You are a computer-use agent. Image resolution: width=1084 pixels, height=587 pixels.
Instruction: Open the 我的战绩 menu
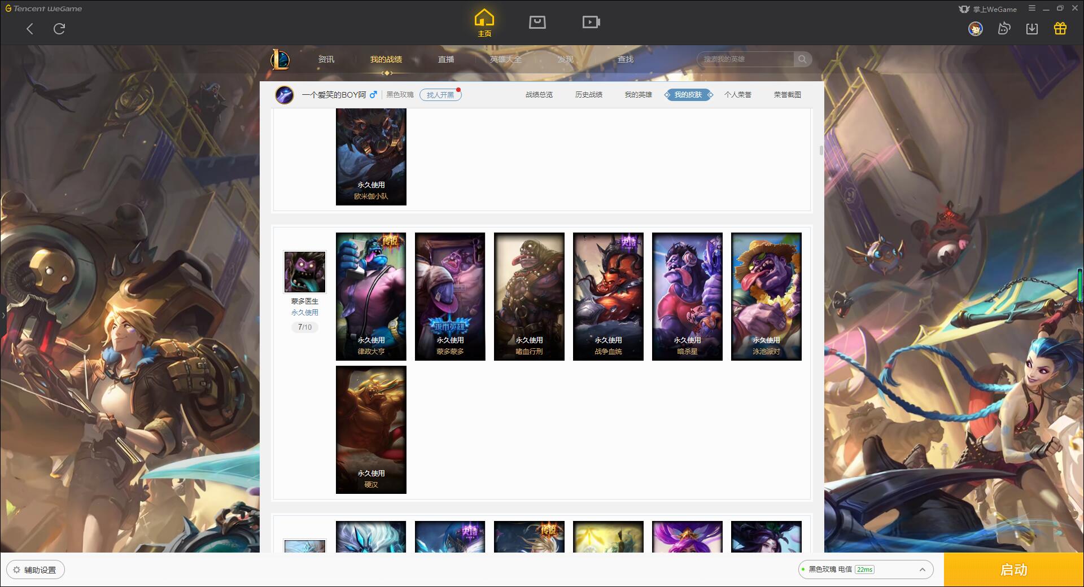coord(386,59)
